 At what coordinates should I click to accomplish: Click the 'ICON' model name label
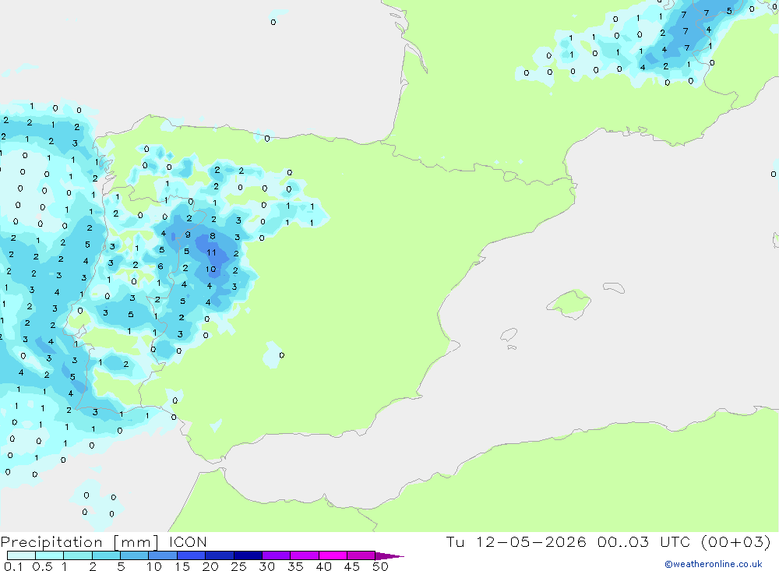pos(188,542)
